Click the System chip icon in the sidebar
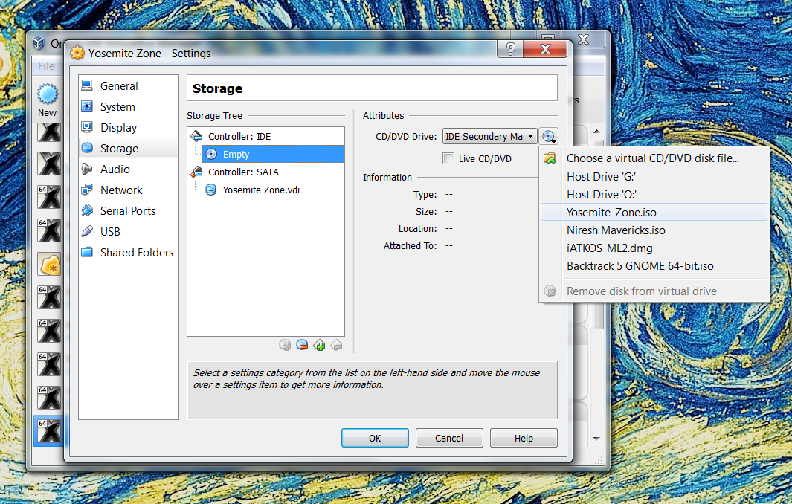 (x=88, y=106)
